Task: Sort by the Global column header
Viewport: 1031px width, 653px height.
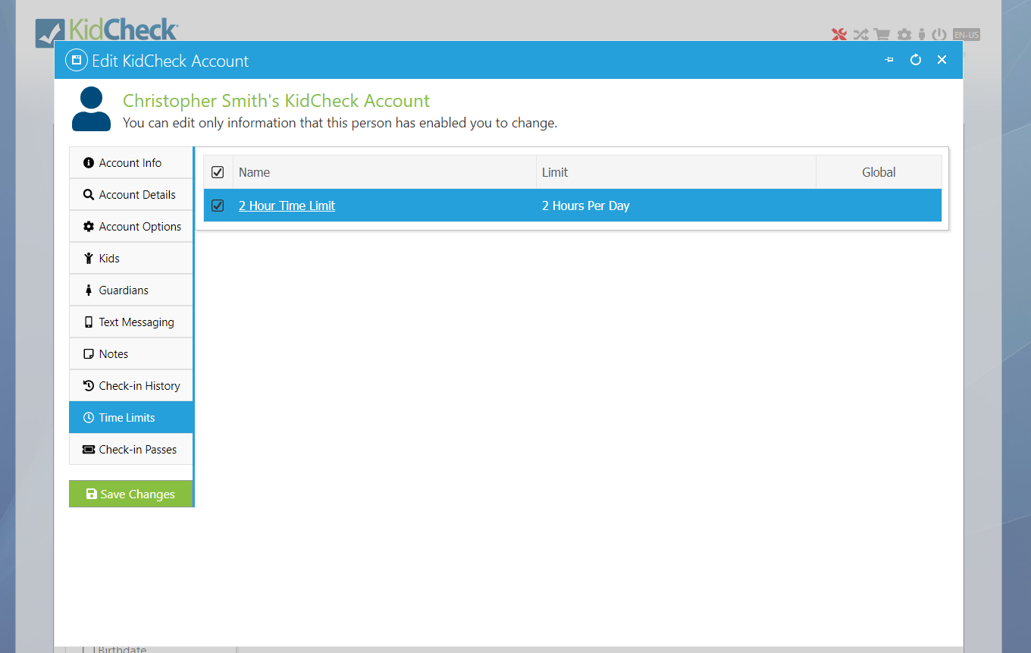Action: point(879,172)
